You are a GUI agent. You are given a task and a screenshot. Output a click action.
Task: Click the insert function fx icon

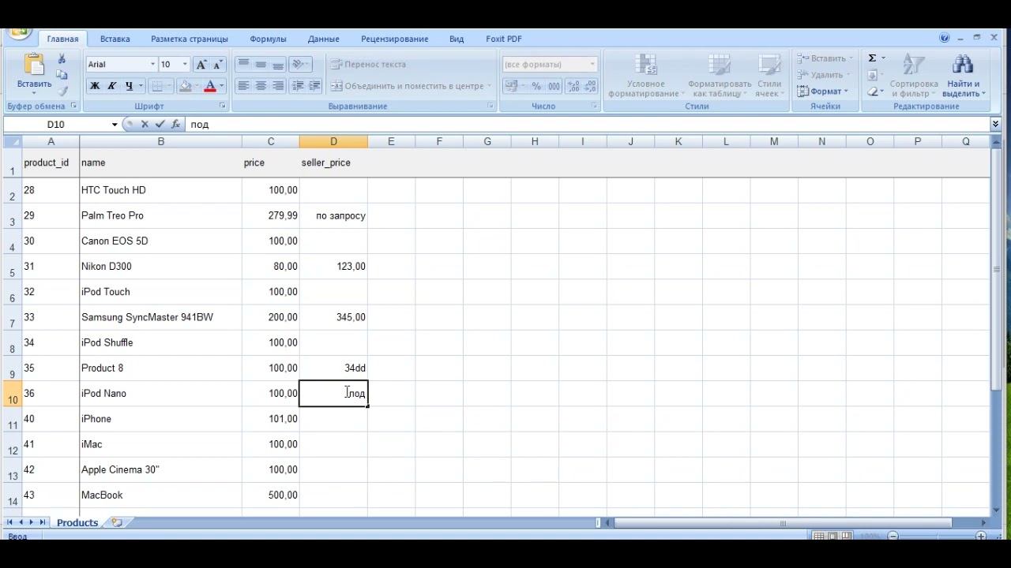(x=176, y=125)
